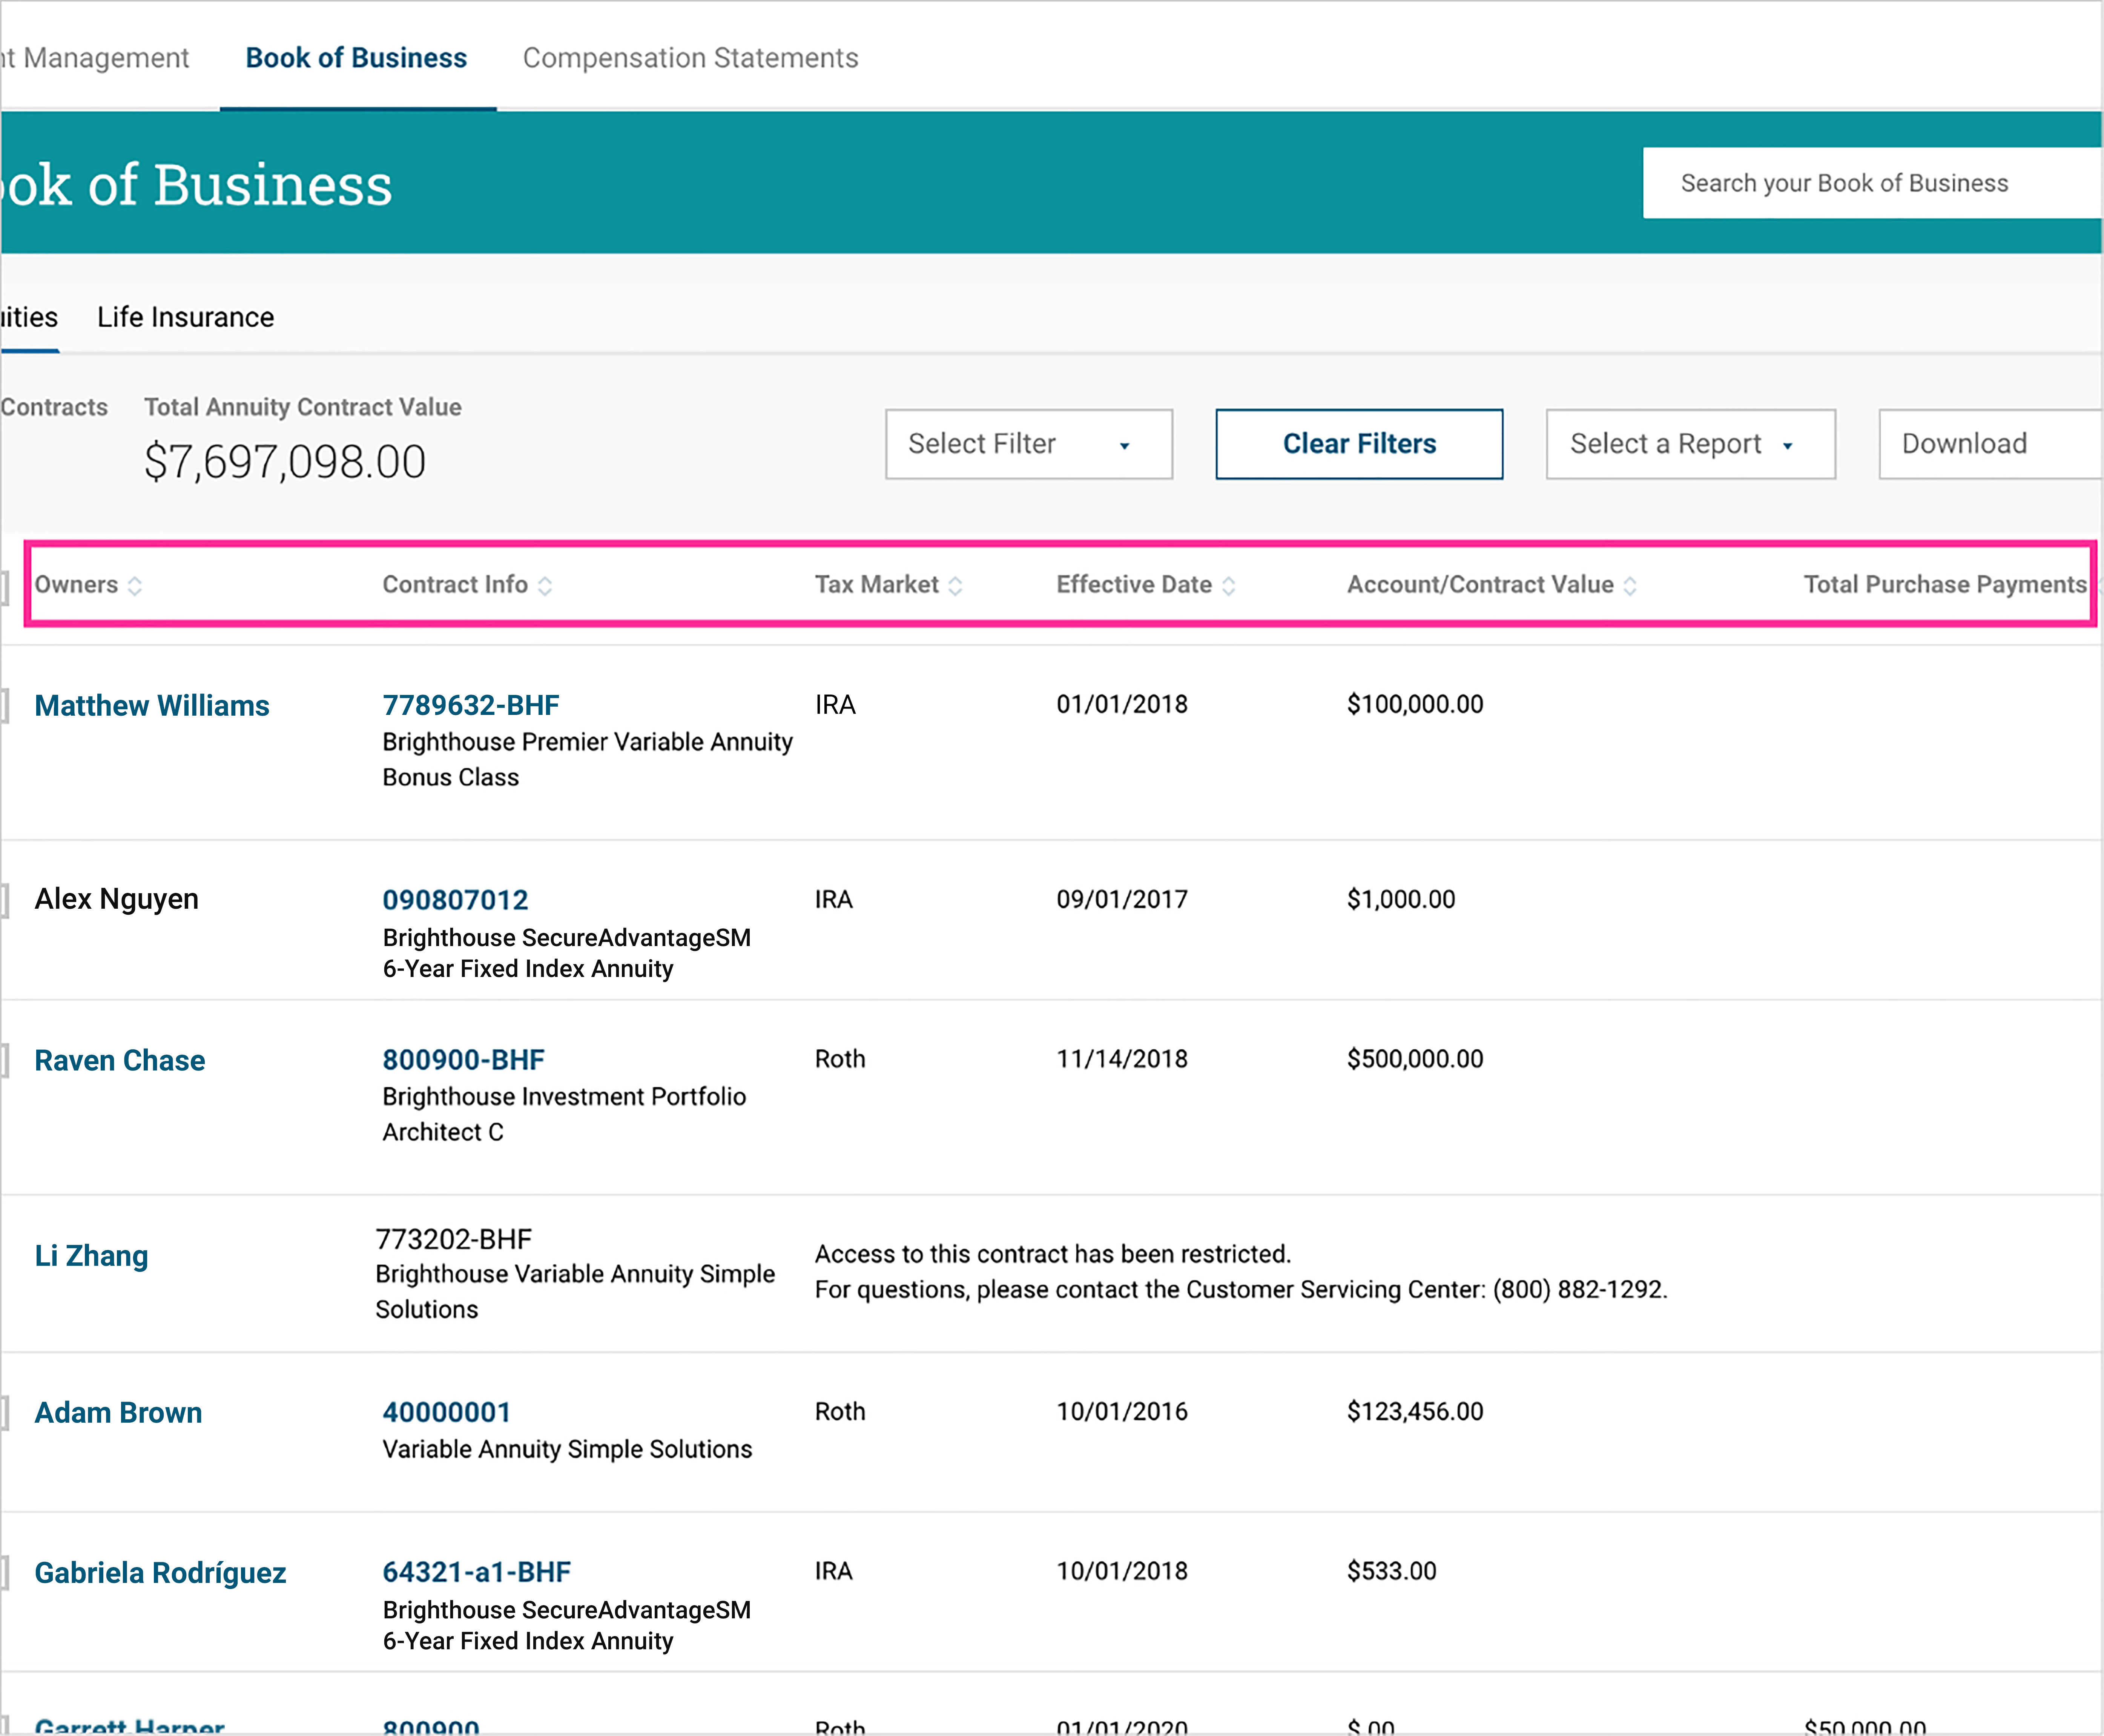Sort table by Owners column
The height and width of the screenshot is (1736, 2104).
(x=134, y=586)
